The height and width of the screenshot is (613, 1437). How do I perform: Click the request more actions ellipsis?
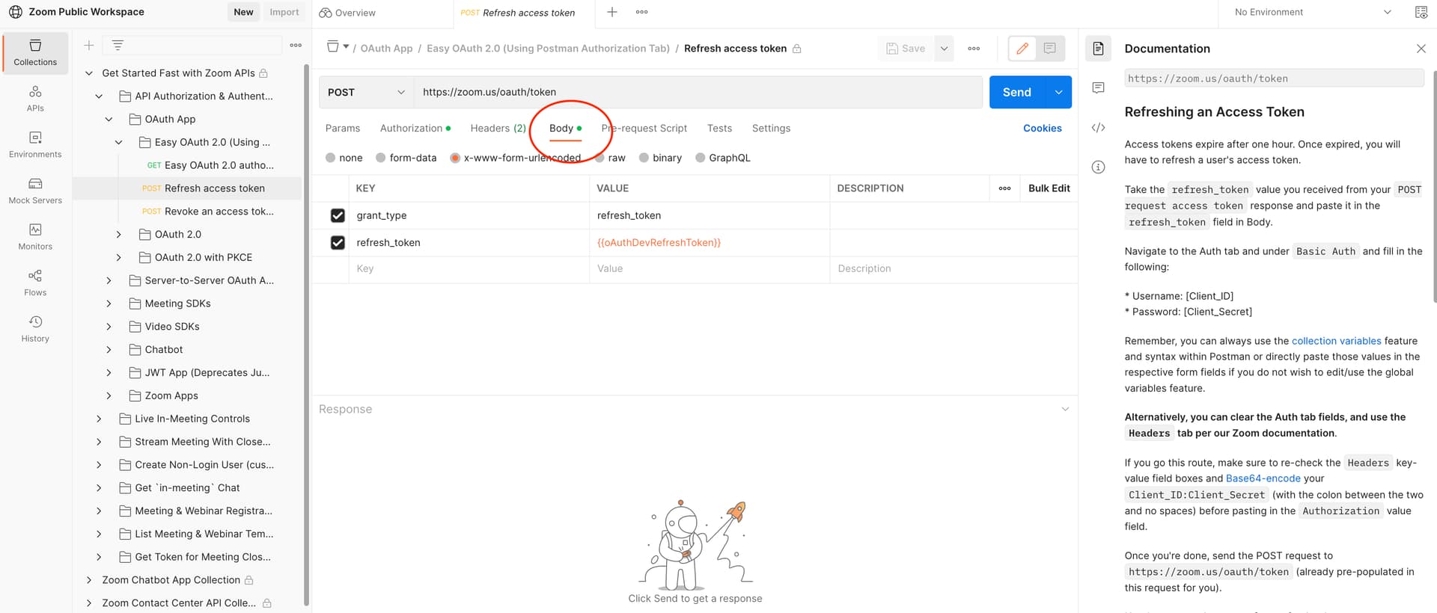(x=974, y=49)
